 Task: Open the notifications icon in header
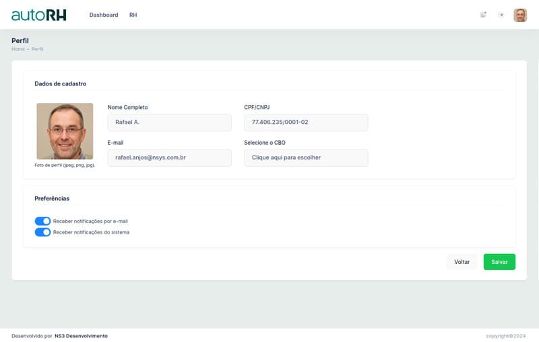[x=483, y=15]
